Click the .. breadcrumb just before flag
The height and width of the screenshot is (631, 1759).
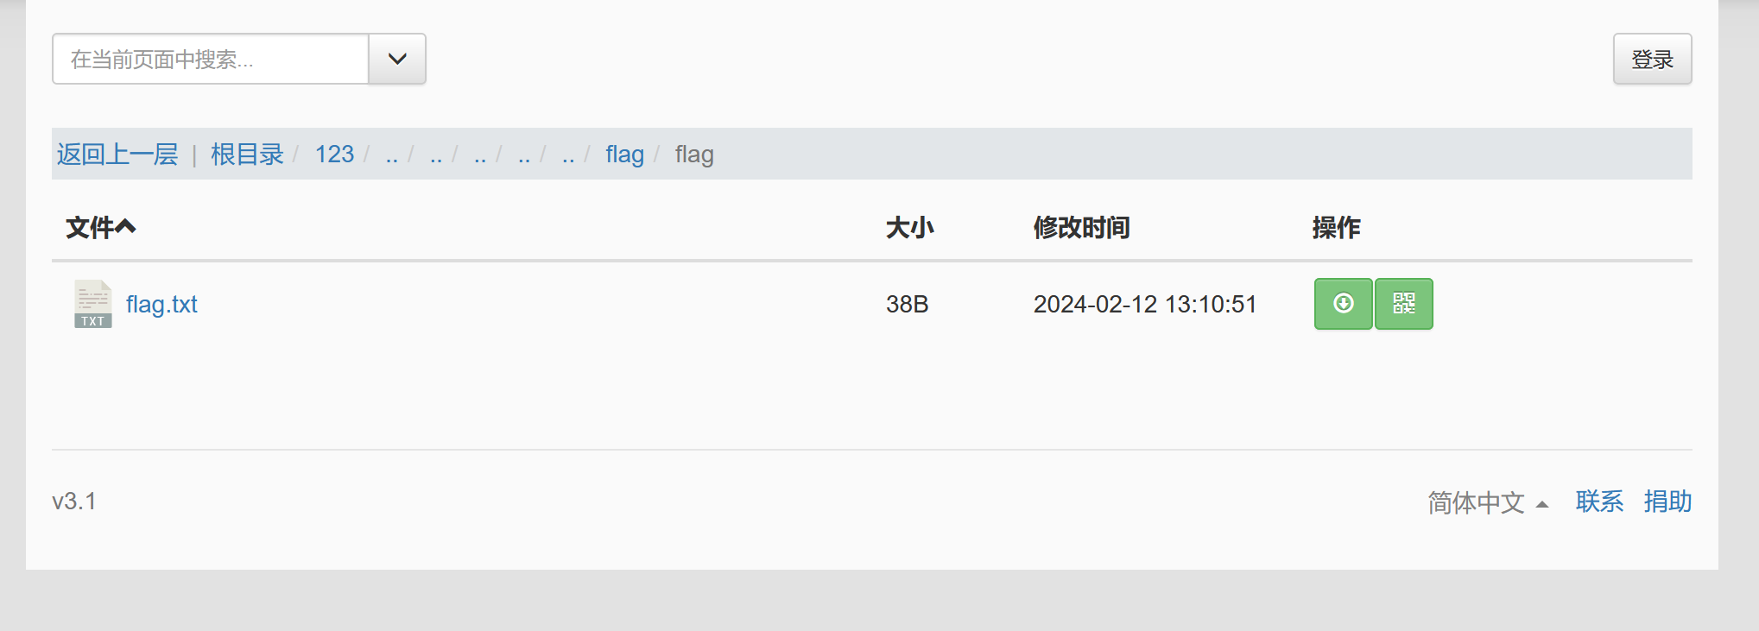coord(568,156)
